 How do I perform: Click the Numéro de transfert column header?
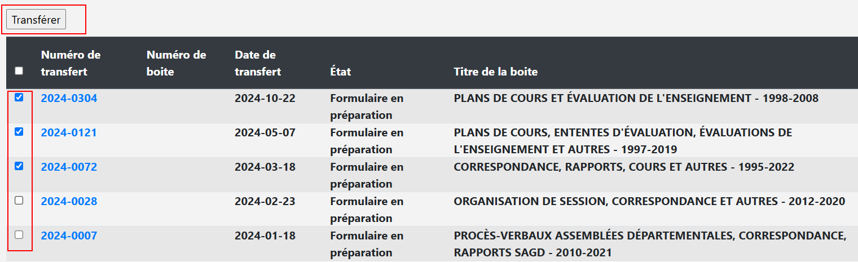71,63
